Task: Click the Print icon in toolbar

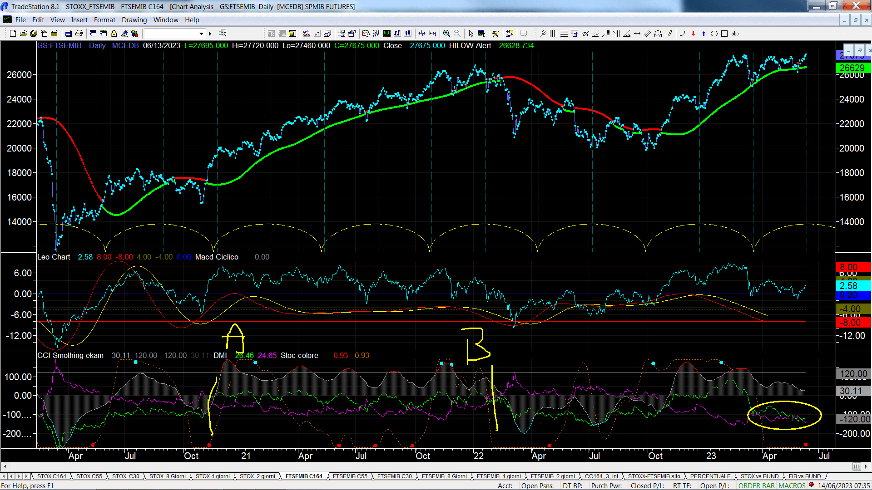Action: coord(79,34)
